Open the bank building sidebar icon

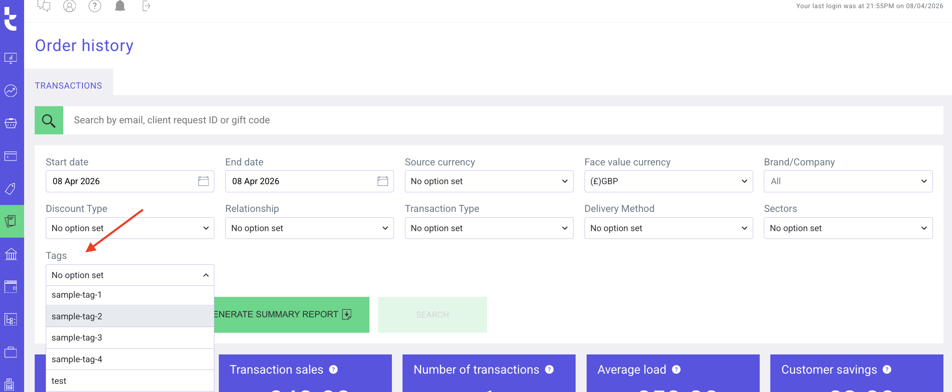(x=11, y=254)
